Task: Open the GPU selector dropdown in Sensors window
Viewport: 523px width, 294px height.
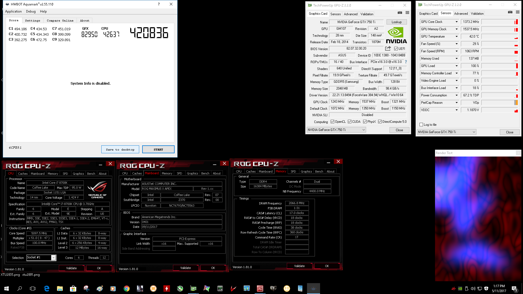Action: pyautogui.click(x=446, y=132)
